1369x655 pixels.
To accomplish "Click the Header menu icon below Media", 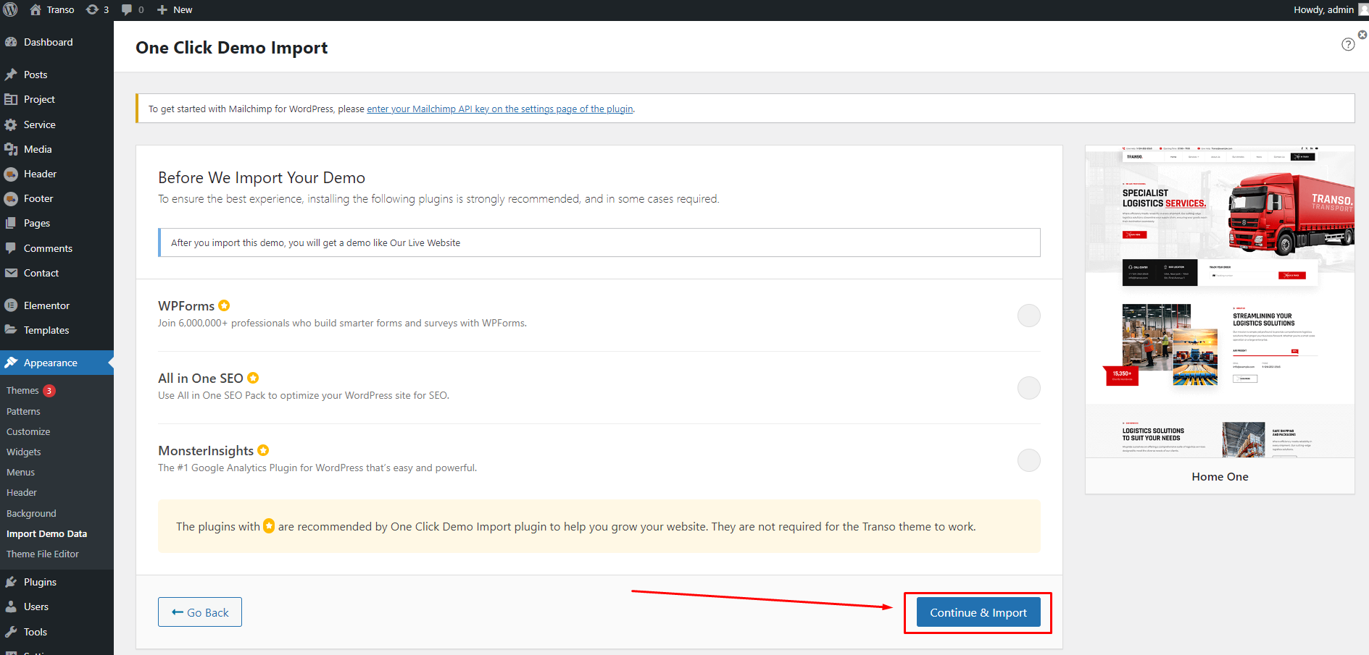I will tap(11, 174).
